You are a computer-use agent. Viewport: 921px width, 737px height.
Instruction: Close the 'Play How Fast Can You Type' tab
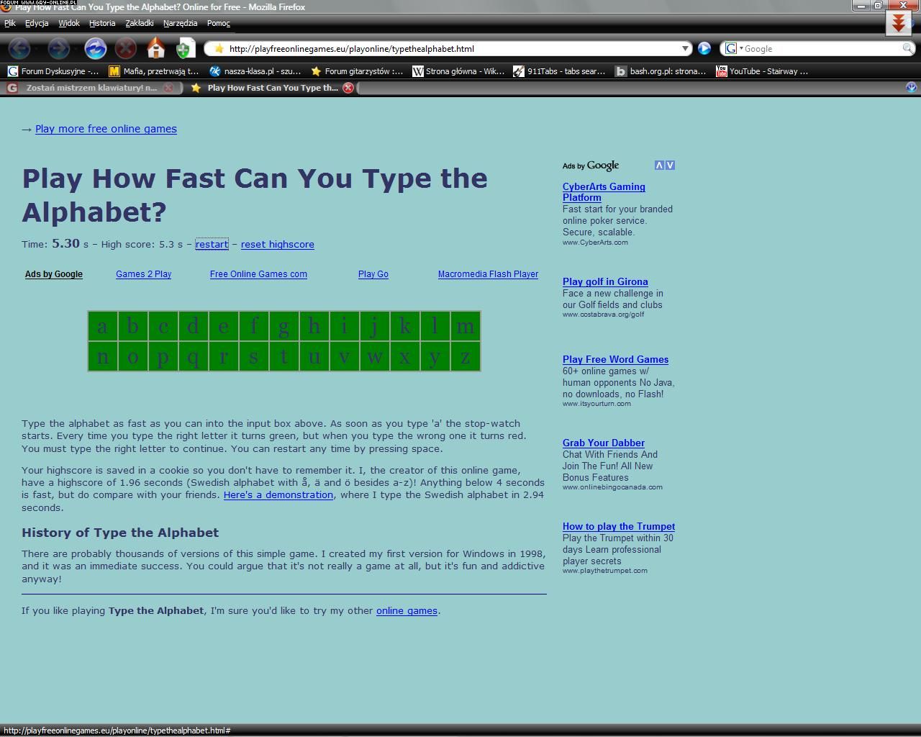point(348,88)
